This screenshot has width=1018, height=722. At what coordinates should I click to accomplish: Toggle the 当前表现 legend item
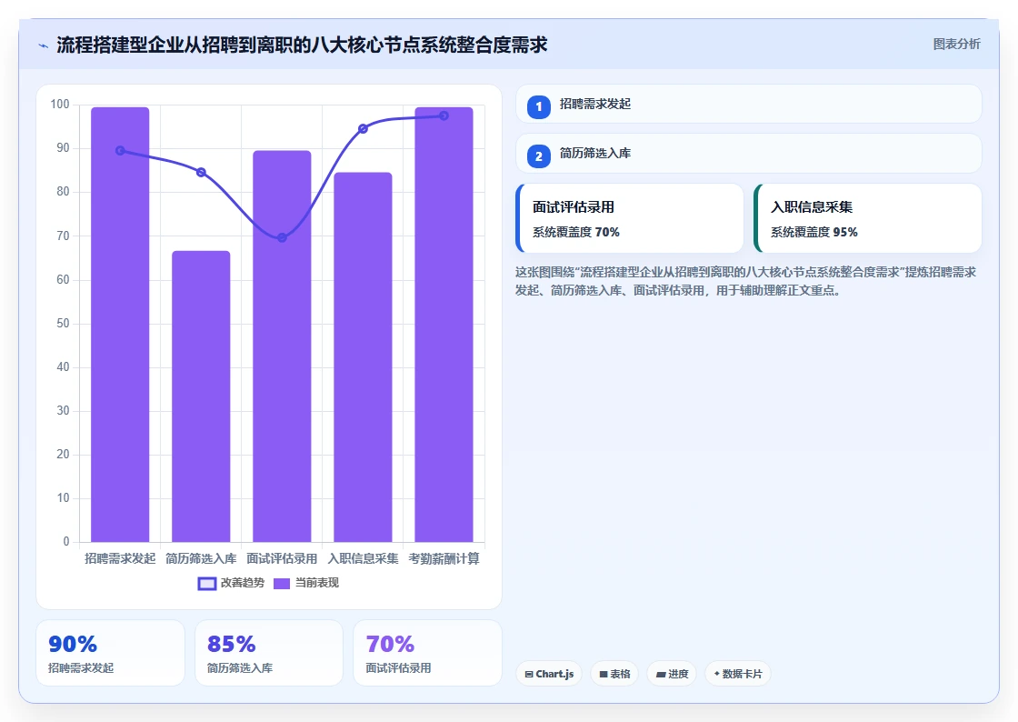coord(305,583)
